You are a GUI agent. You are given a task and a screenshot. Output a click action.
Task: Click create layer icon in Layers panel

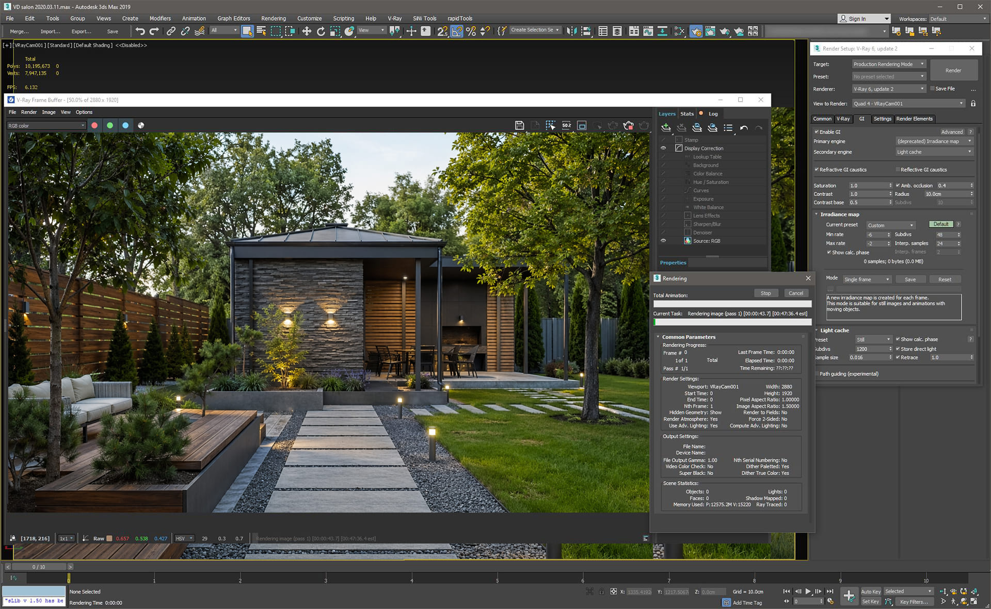coord(666,127)
